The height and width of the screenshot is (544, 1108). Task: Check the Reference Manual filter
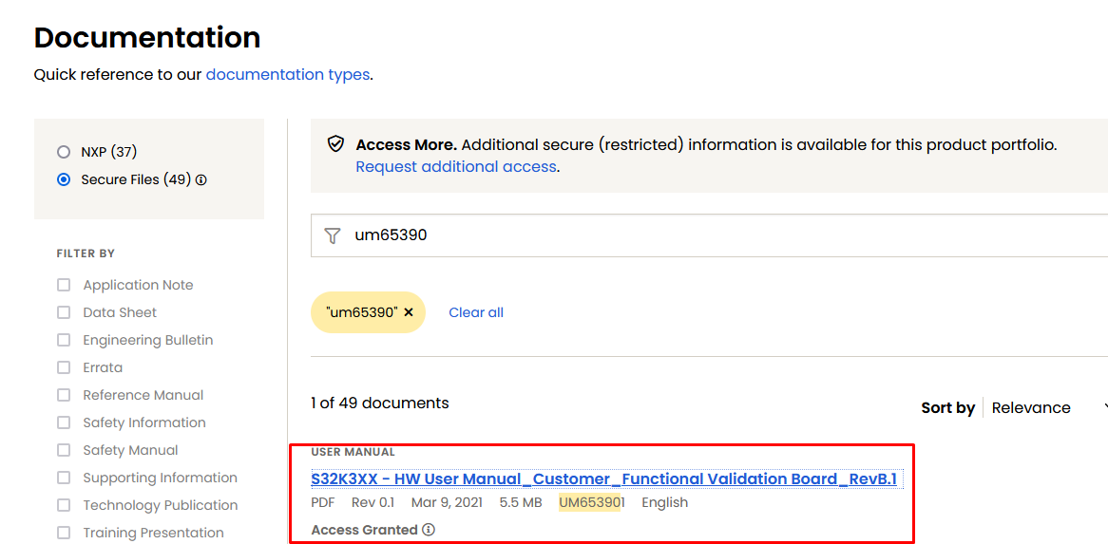point(64,395)
